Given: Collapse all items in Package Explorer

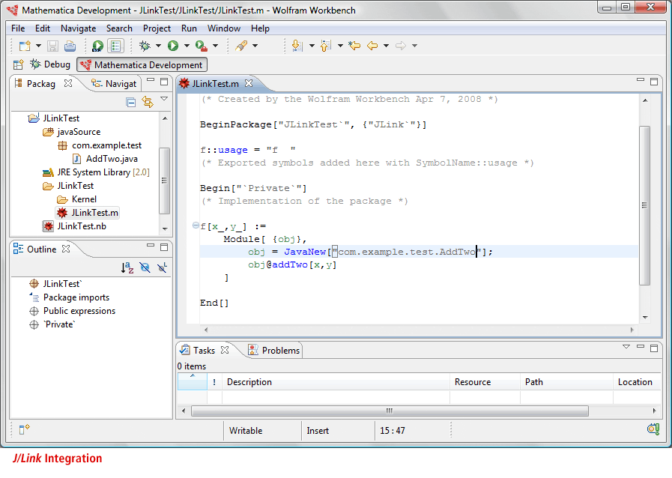Looking at the screenshot, I should click(130, 102).
